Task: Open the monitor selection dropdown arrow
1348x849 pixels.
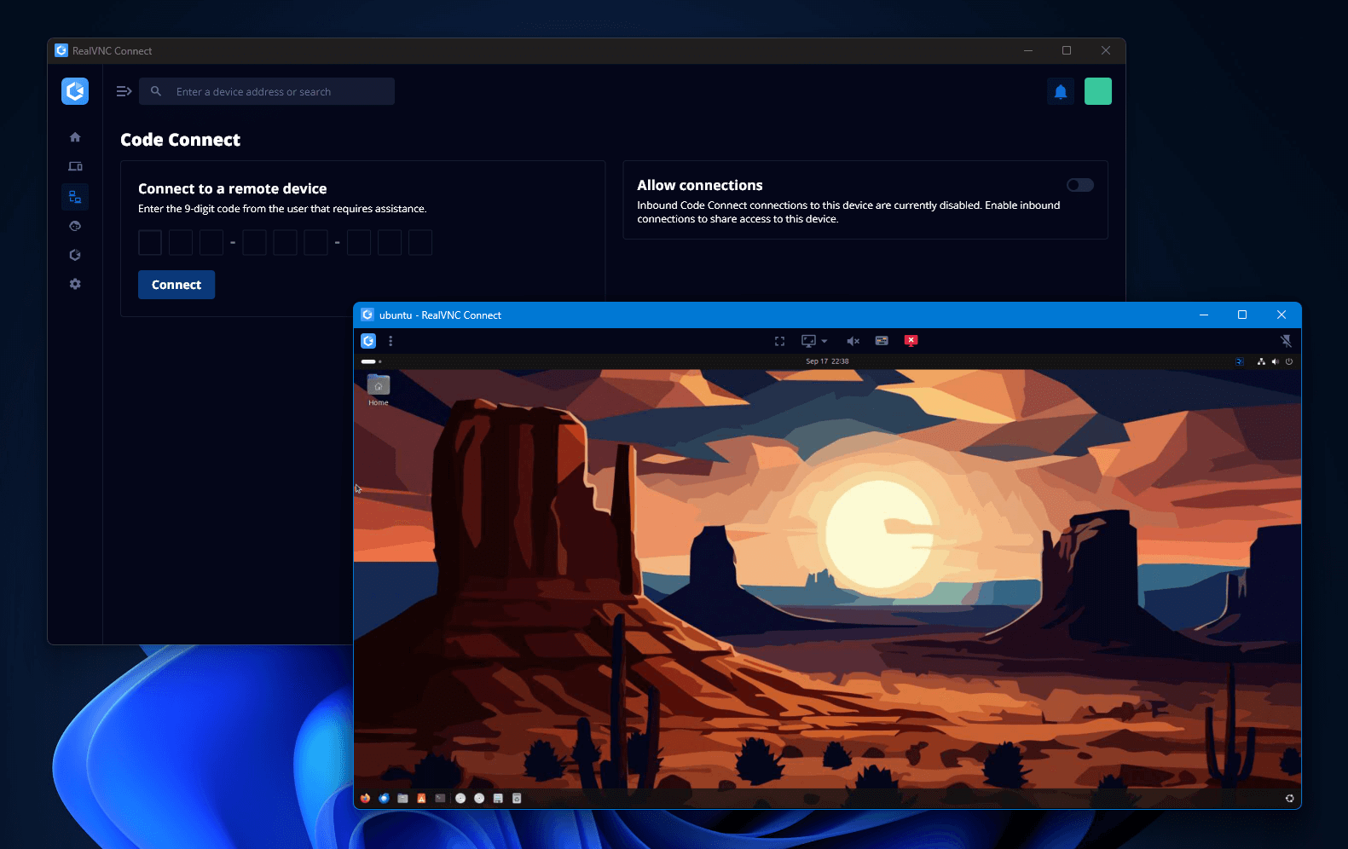Action: tap(824, 341)
